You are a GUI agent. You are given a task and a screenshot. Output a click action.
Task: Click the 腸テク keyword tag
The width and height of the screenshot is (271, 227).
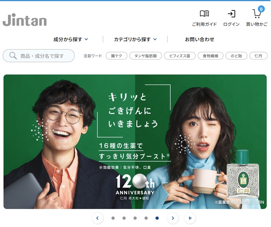(117, 56)
